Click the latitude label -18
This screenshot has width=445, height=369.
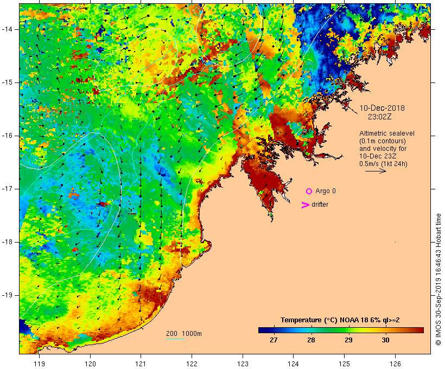coord(7,242)
